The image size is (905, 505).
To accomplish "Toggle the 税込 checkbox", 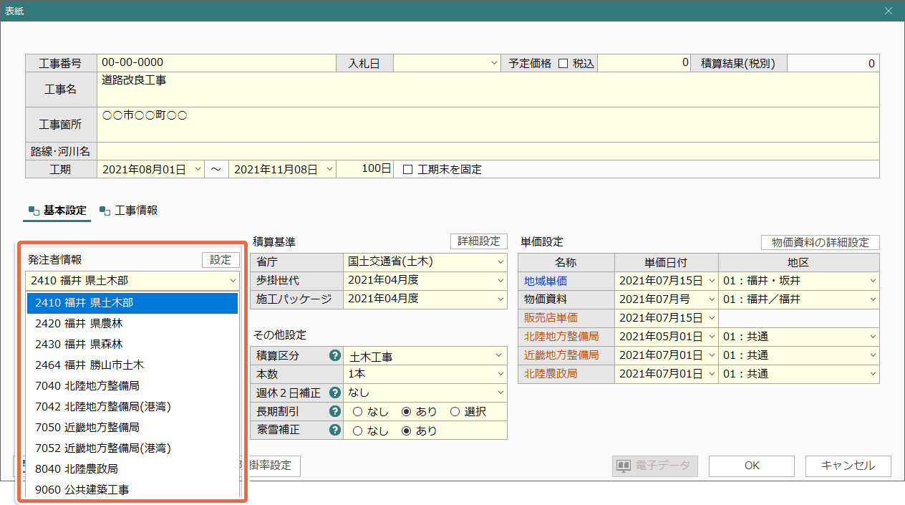I will point(563,63).
